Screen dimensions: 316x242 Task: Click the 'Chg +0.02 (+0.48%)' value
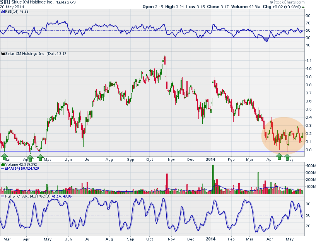282,7
